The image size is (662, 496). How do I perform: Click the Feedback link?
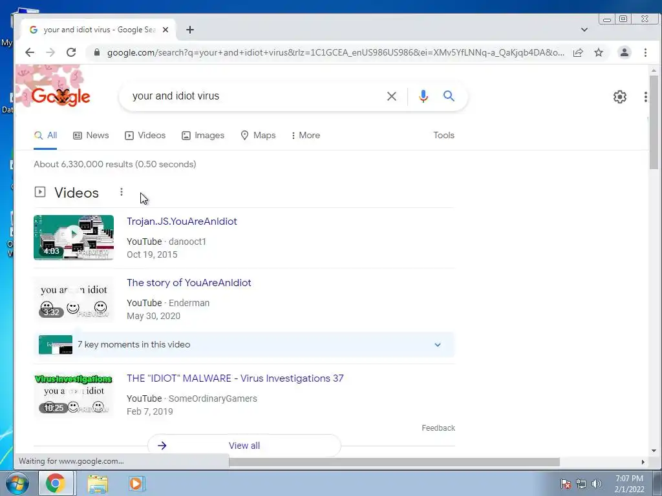[x=438, y=428]
